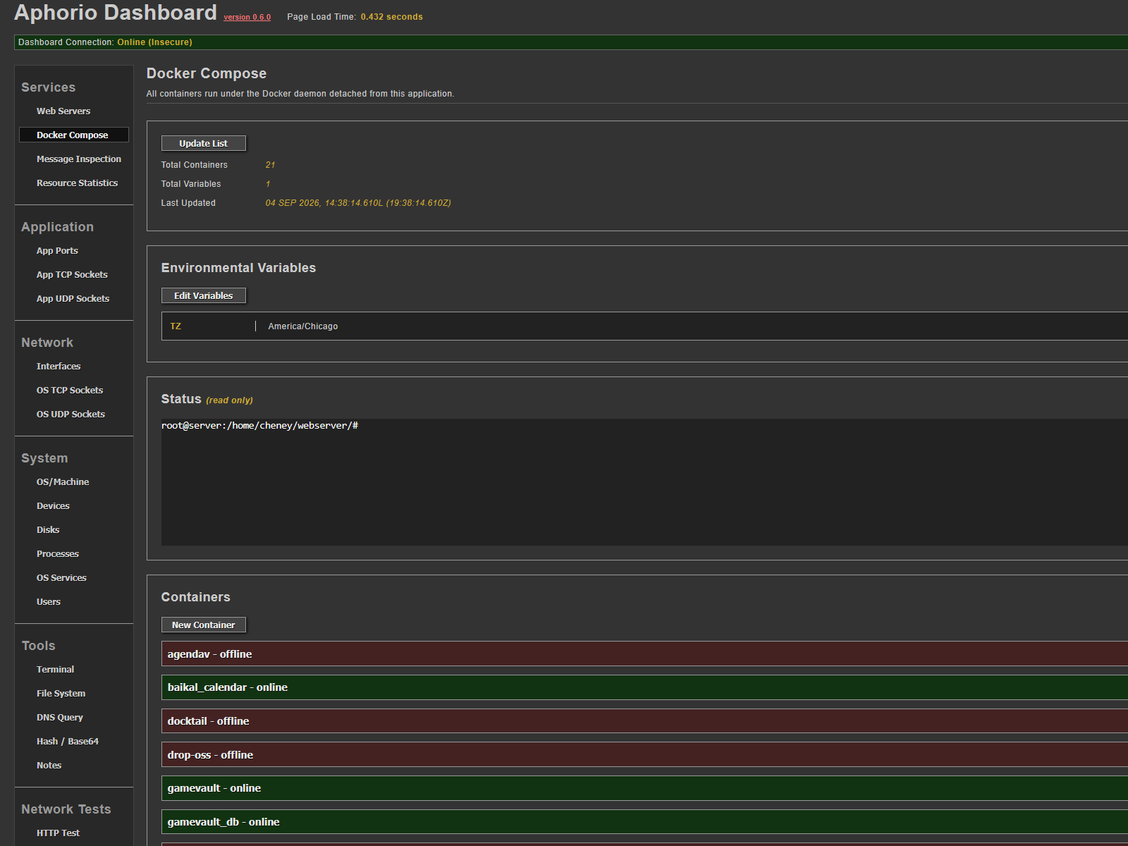Click the Docker Compose page heading
Image resolution: width=1128 pixels, height=846 pixels.
207,73
